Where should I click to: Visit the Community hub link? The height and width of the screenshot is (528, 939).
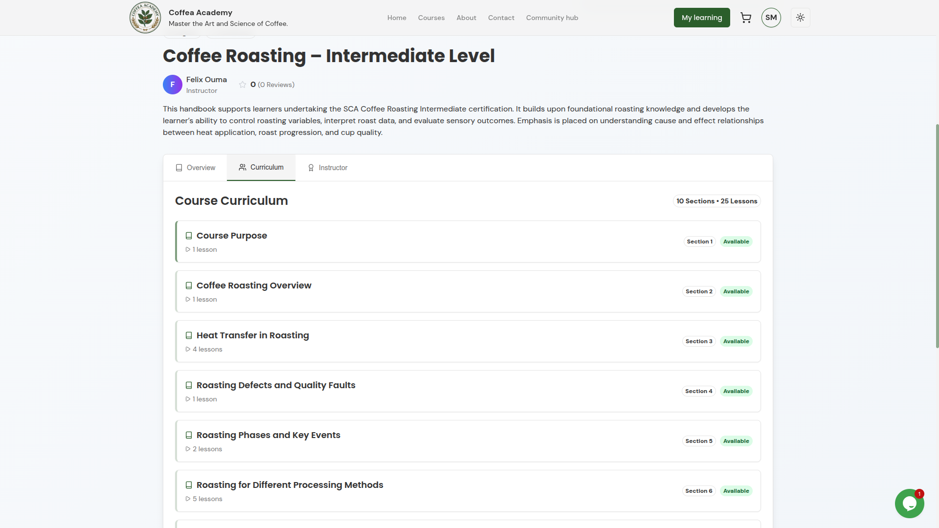pos(552,18)
